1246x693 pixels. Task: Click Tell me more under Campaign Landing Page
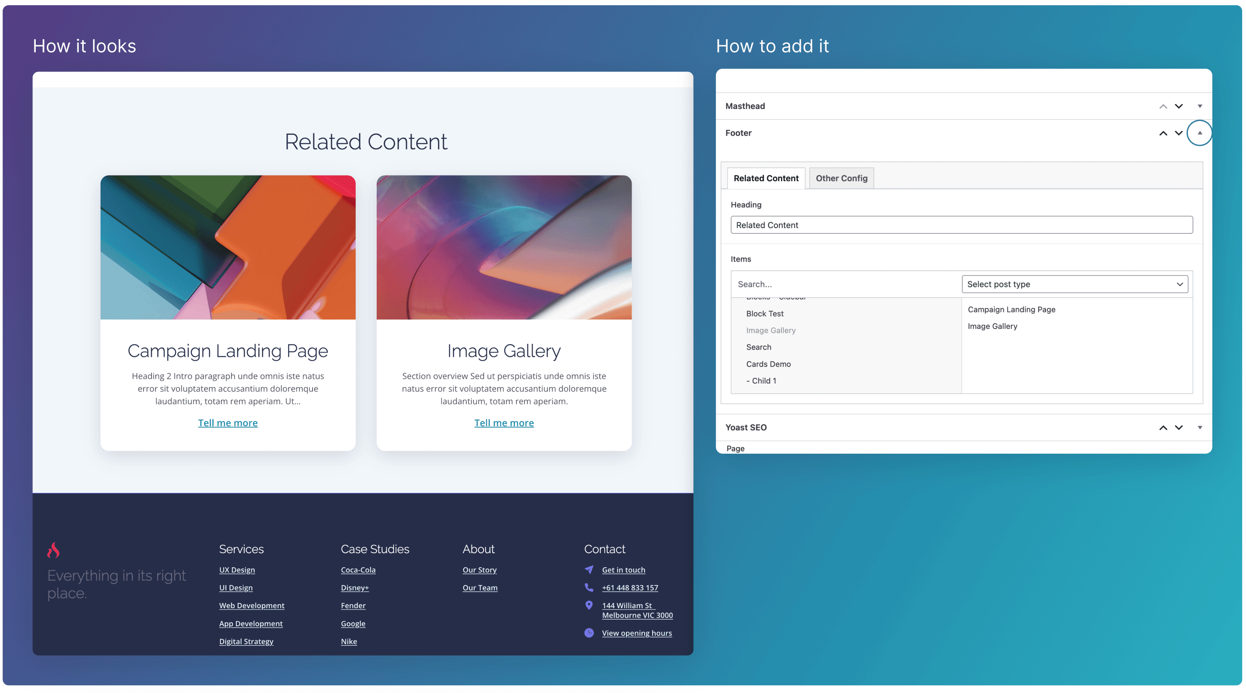pyautogui.click(x=228, y=423)
